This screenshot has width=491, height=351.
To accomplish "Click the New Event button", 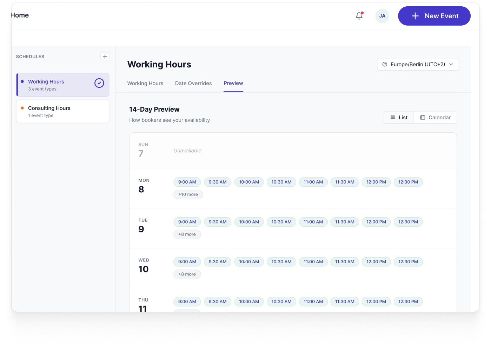I will point(434,16).
